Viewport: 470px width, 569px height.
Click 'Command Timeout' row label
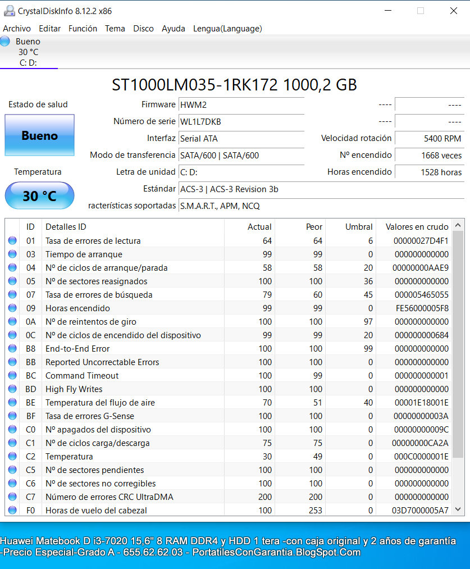[x=82, y=376]
